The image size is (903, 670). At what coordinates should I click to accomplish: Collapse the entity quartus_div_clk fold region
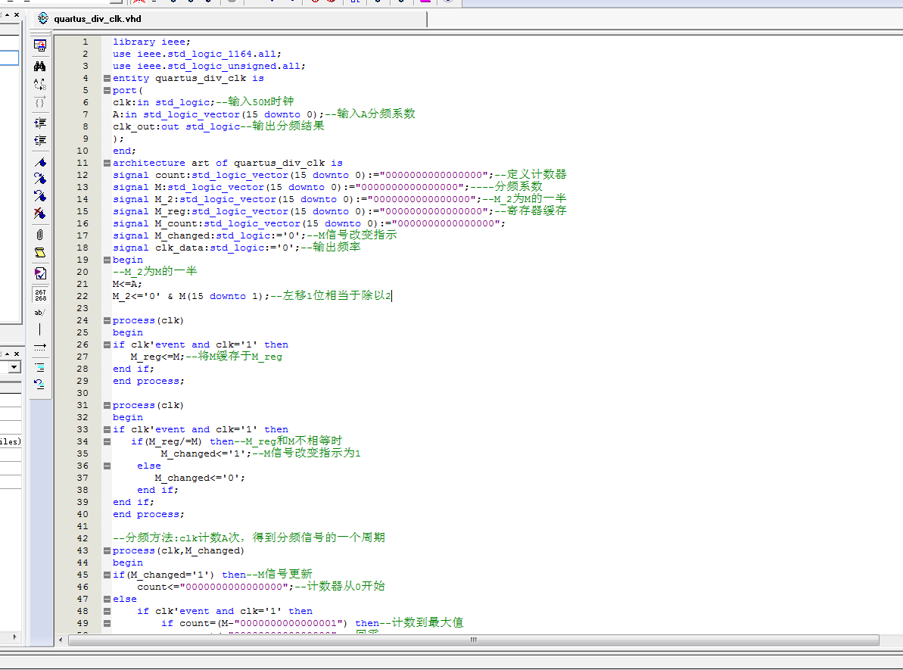pyautogui.click(x=106, y=77)
